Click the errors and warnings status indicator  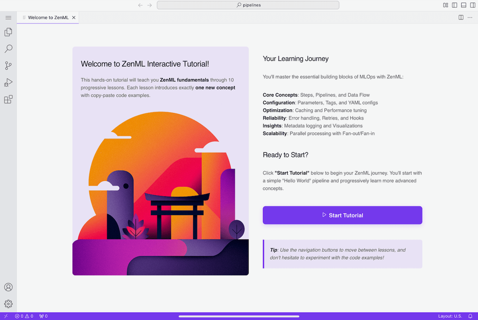[x=24, y=316]
